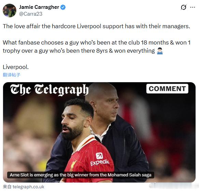
Task: Translate the post via 翻译帖子
Action: 12,75
